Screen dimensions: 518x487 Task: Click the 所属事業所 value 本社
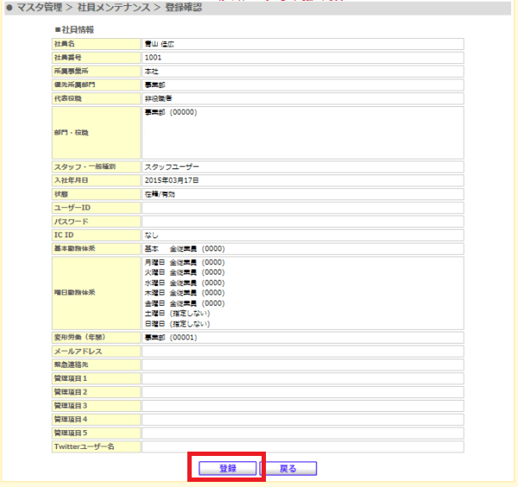coord(152,72)
